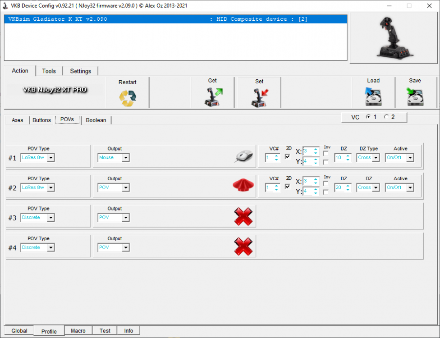Image resolution: width=440 pixels, height=338 pixels.
Task: Select VKBsim Gladiator K XT device entry
Action: click(x=176, y=19)
